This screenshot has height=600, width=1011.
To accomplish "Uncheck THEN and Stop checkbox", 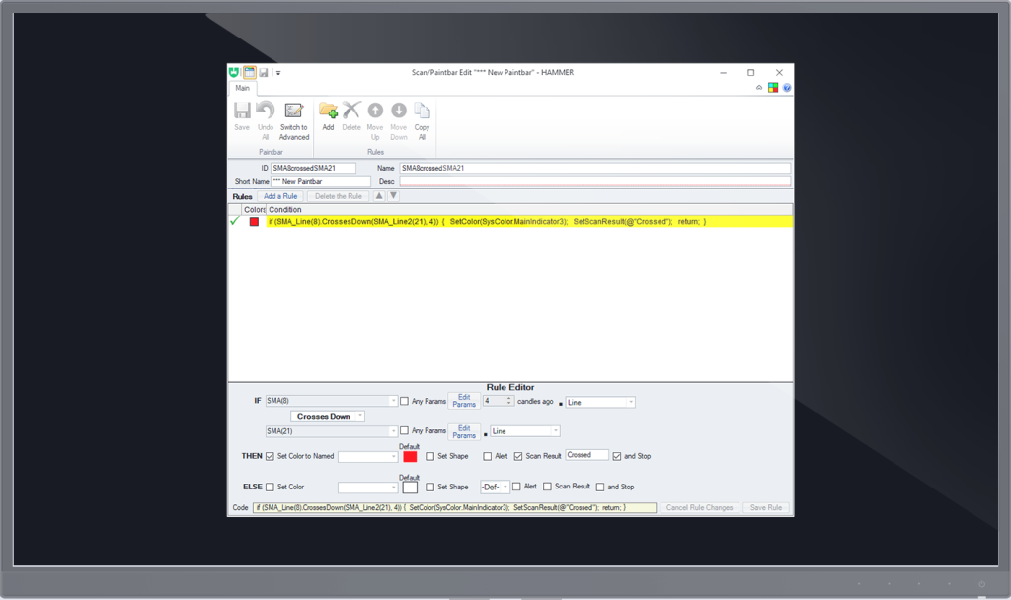I will [617, 456].
